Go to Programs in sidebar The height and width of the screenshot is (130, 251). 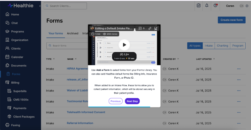[x=14, y=32]
